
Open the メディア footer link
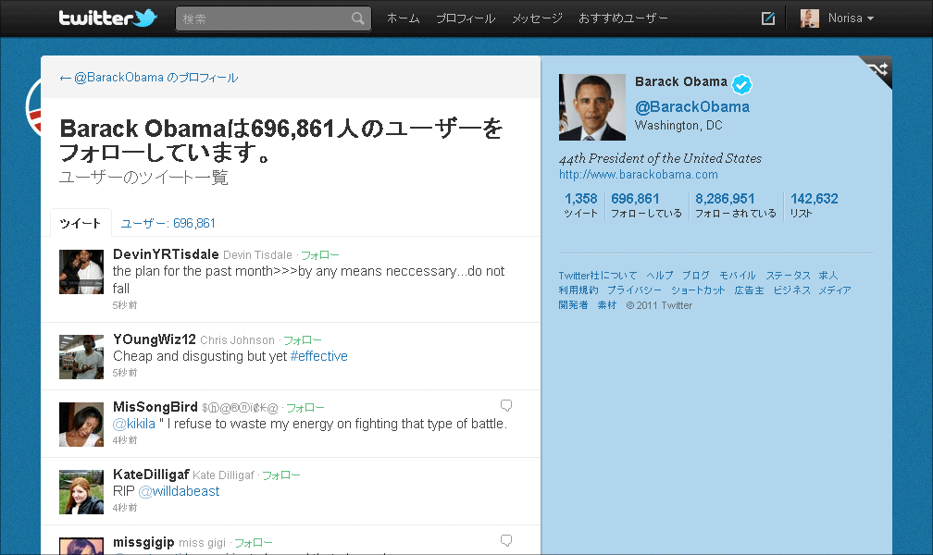pos(834,290)
